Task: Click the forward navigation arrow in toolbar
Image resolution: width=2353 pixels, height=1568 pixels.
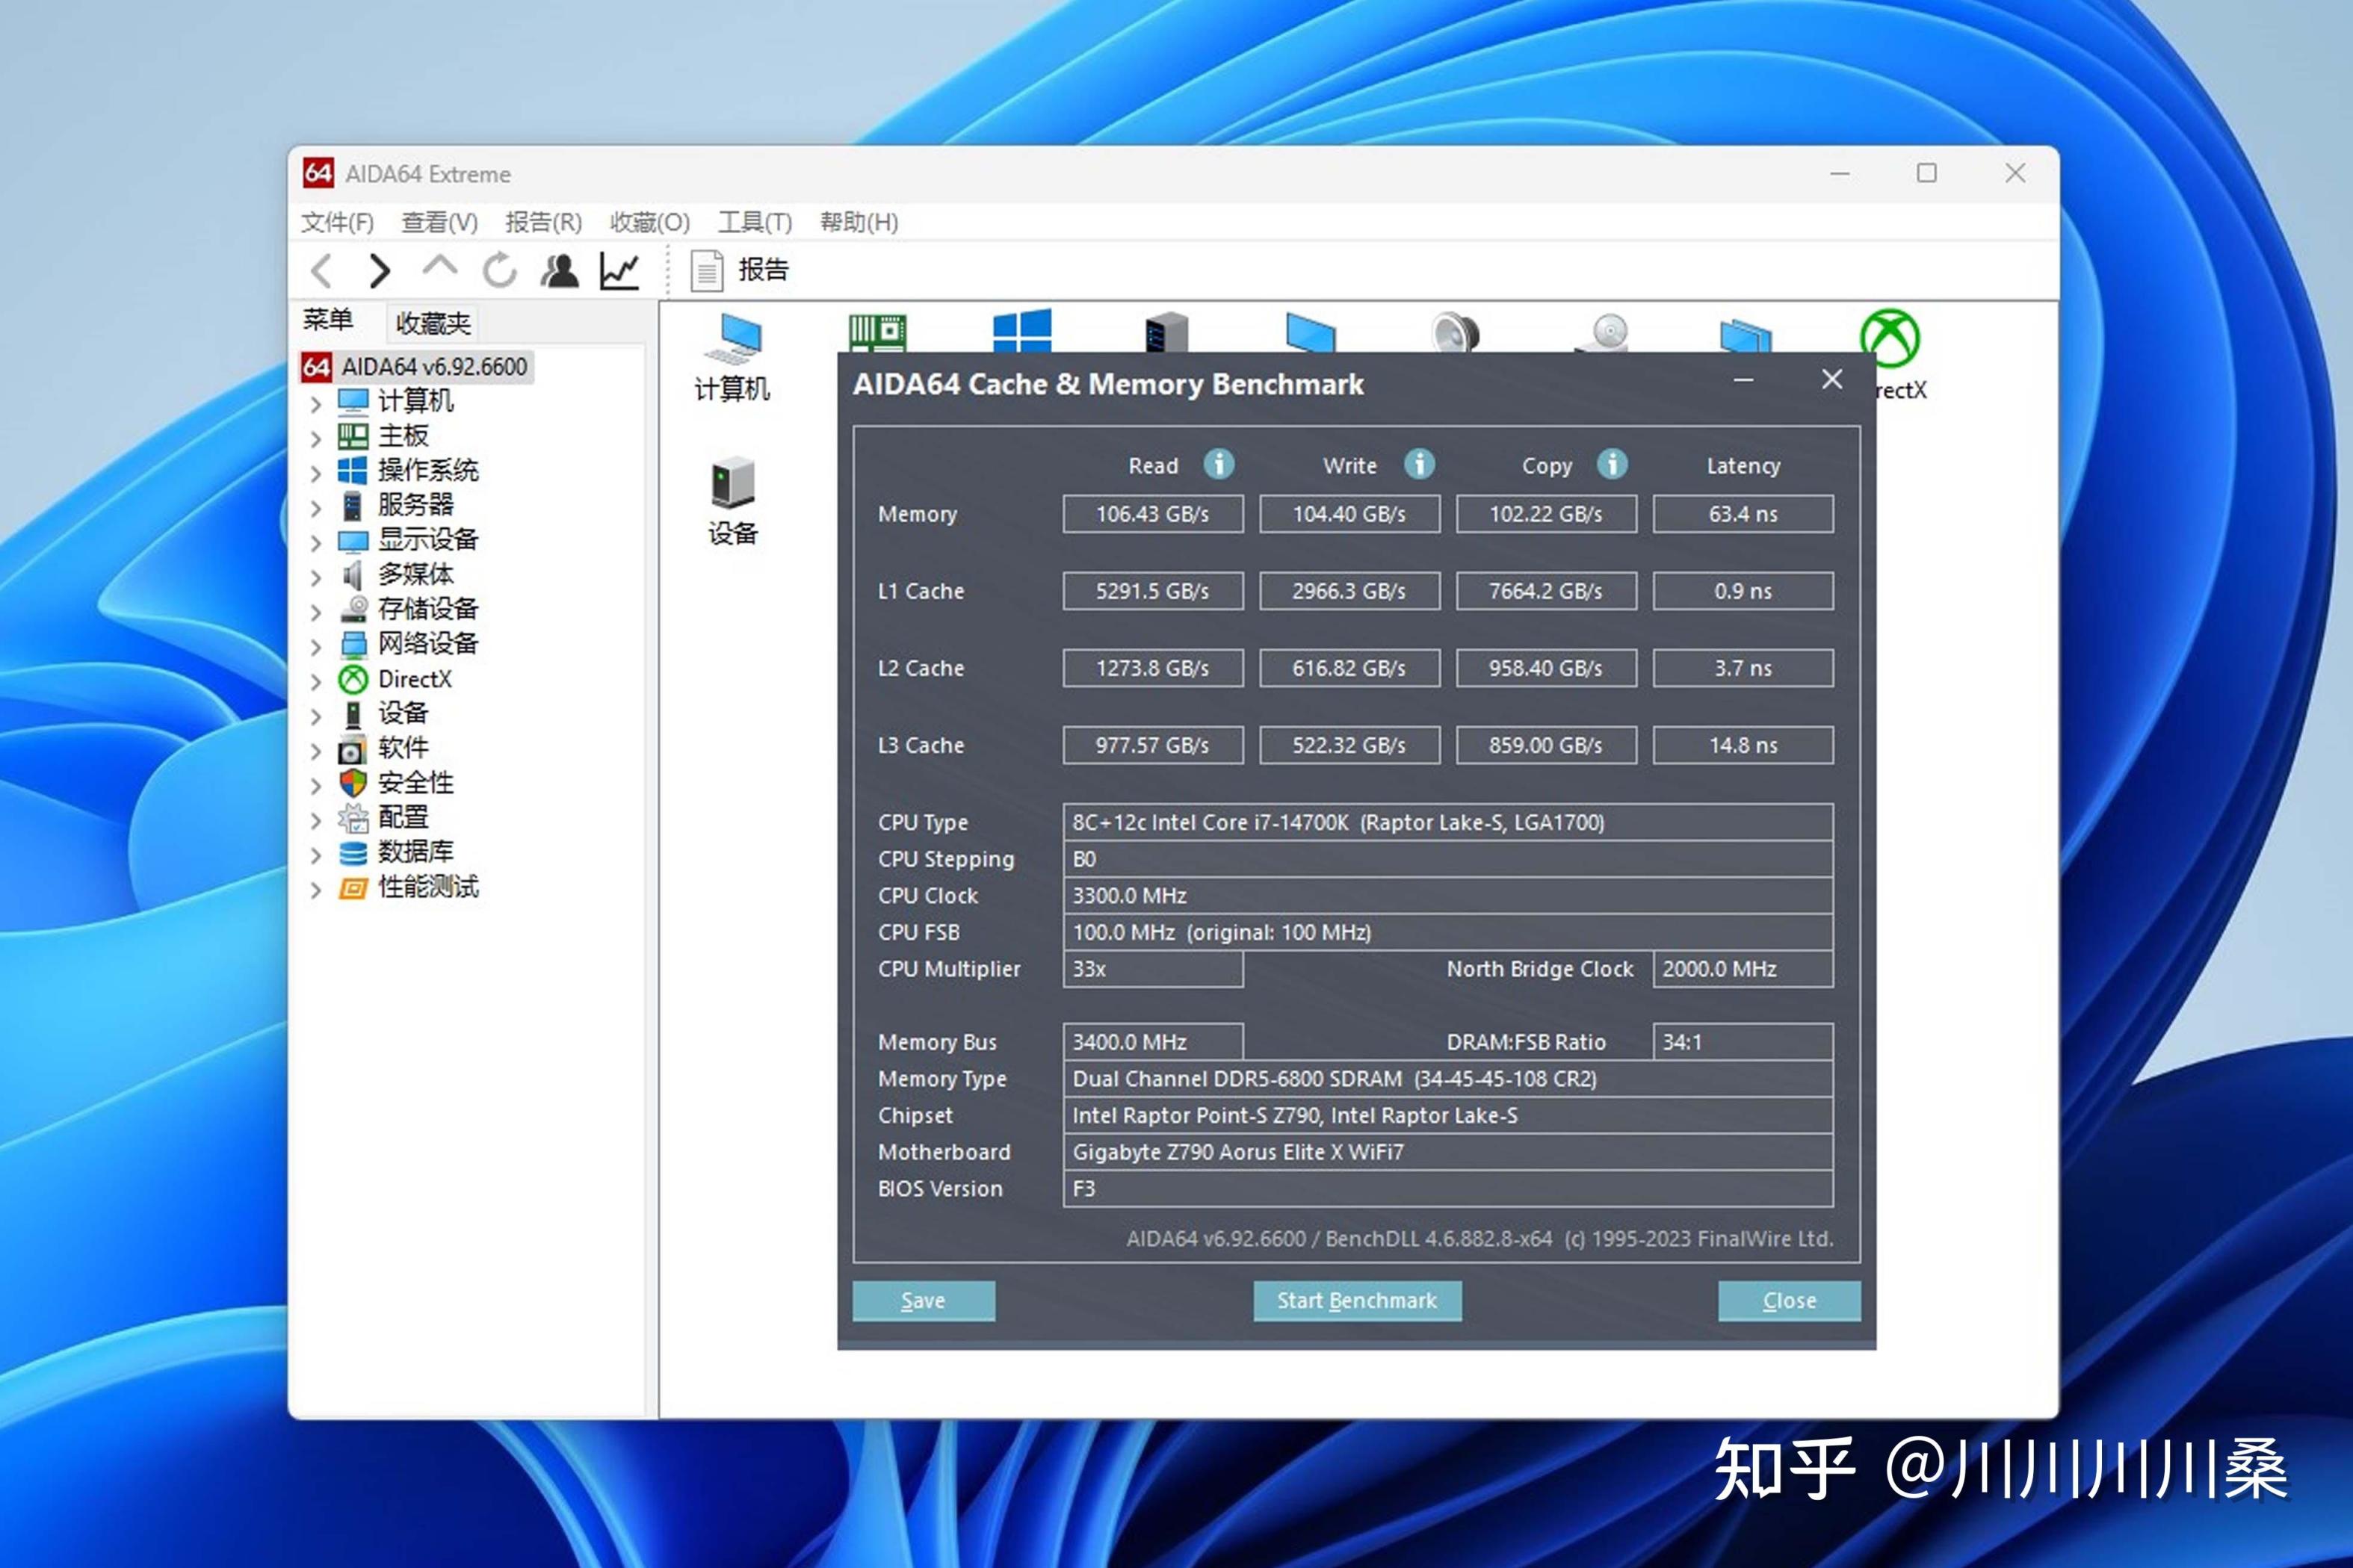Action: click(x=379, y=270)
